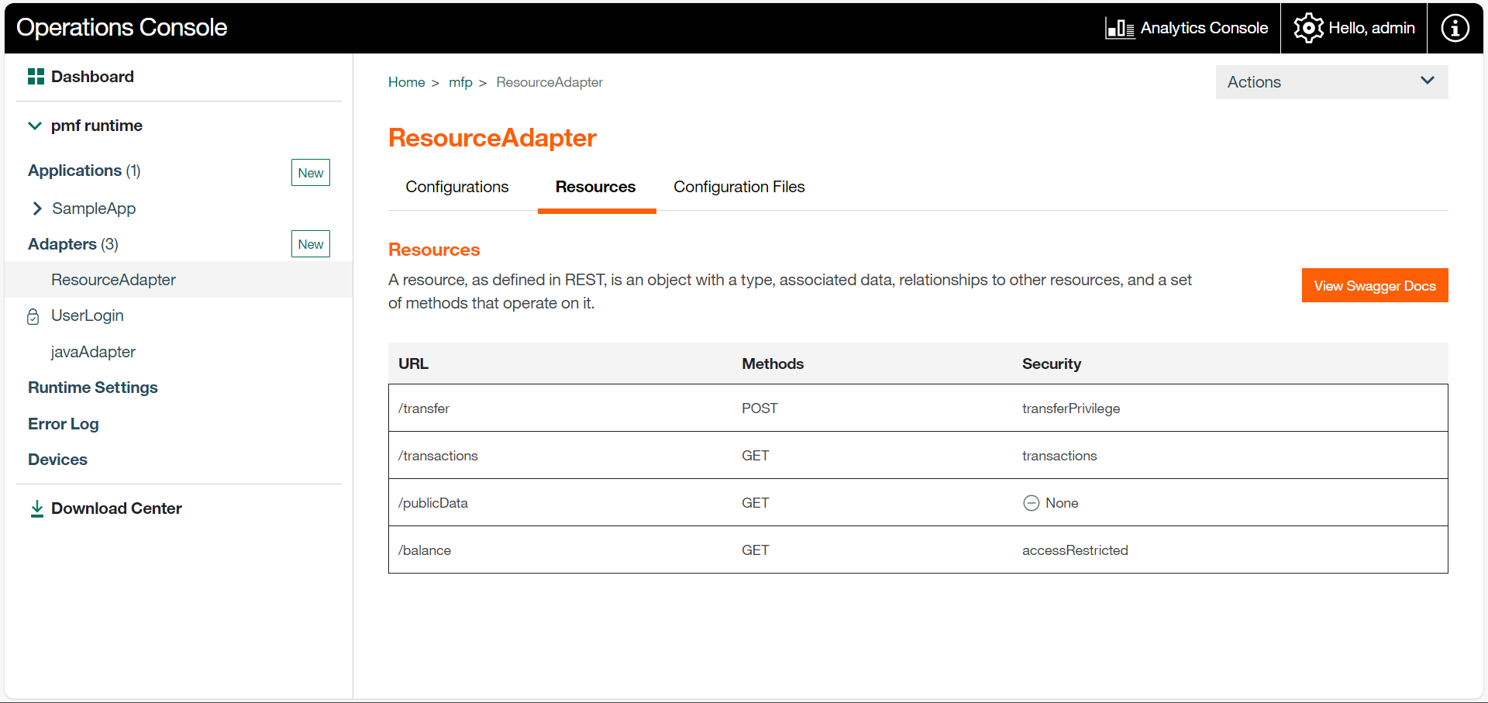Screen dimensions: 1488x703
Task: Open Analytics Console link
Action: pos(1204,28)
